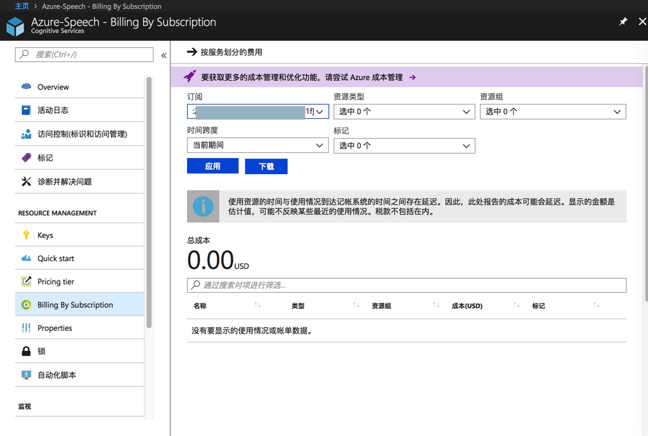Click the sidebar vertical scrollbar

click(x=149, y=203)
